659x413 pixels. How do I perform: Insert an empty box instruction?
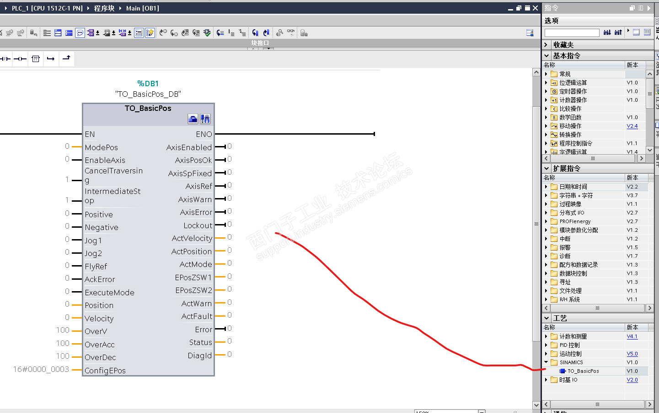pos(36,59)
